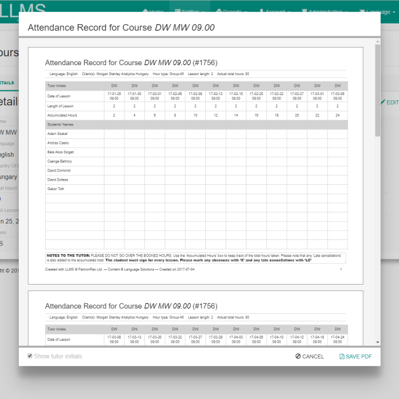
Task: Click the scroll down arrow of the preview
Action: coord(377,342)
